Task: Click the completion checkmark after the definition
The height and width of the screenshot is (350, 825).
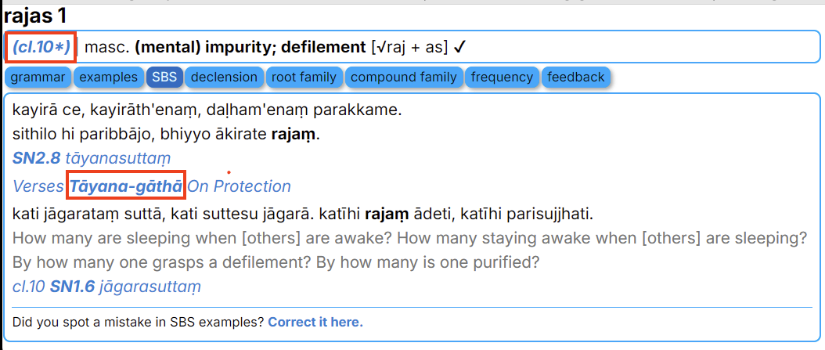Action: 460,48
